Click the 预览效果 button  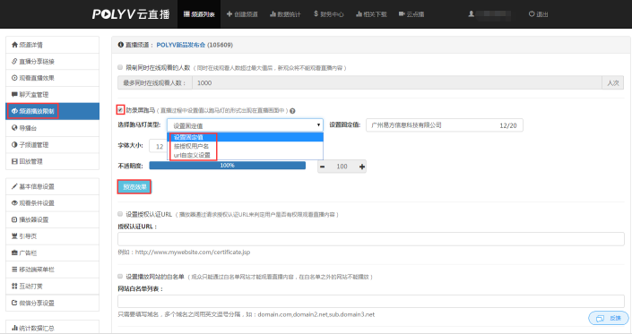click(134, 187)
